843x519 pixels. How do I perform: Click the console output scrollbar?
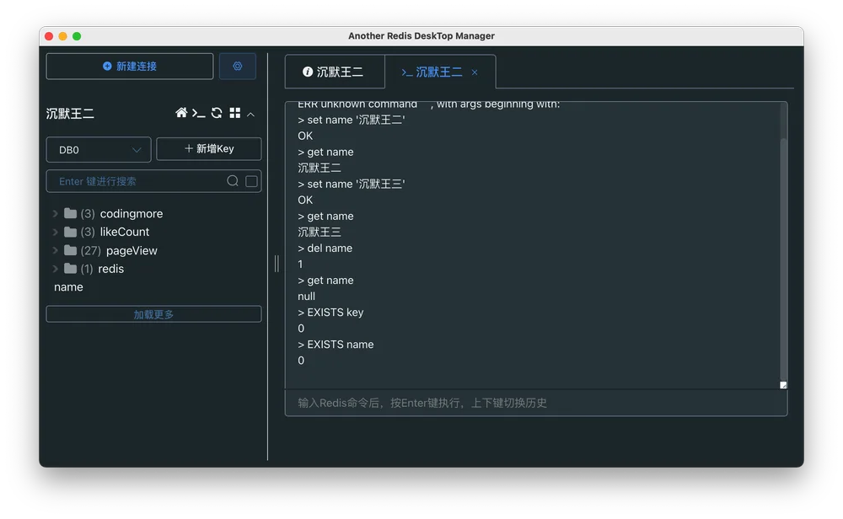point(783,258)
